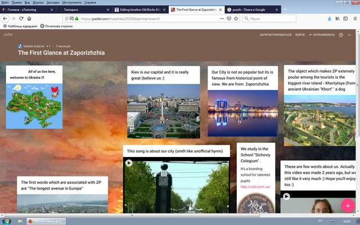Open the Sichoviy Colegium emblem image

click(256, 203)
